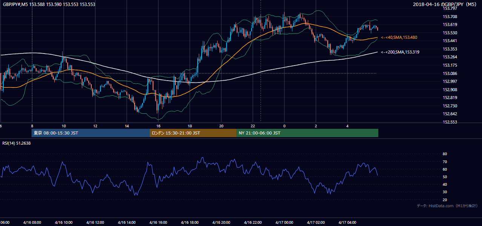This screenshot has height=226, width=482.
Task: Click the HistData.com data source credit
Action: (x=447, y=206)
